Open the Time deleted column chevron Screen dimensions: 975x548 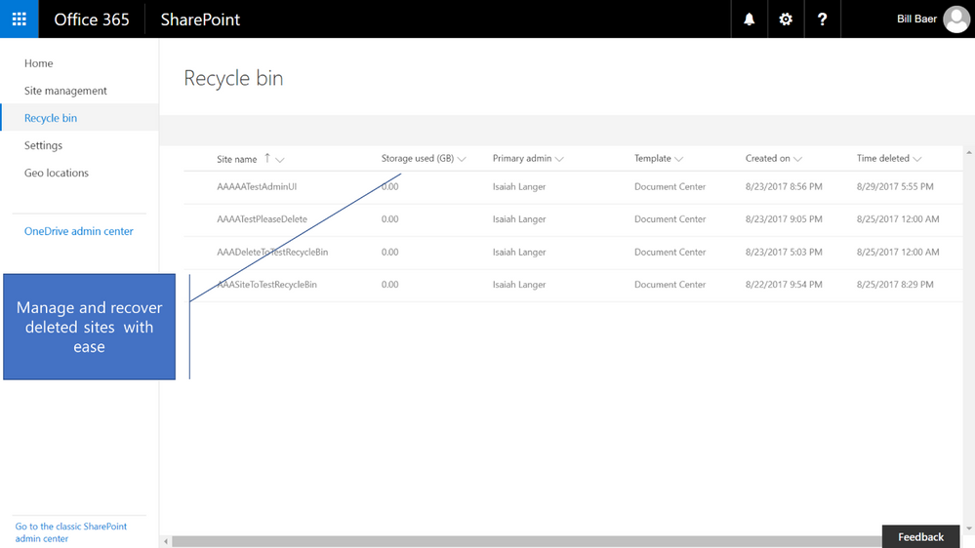click(x=917, y=159)
